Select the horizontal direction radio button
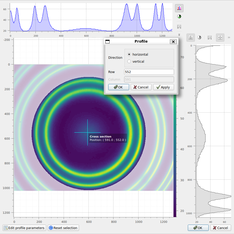The height and width of the screenshot is (234, 234). 129,55
